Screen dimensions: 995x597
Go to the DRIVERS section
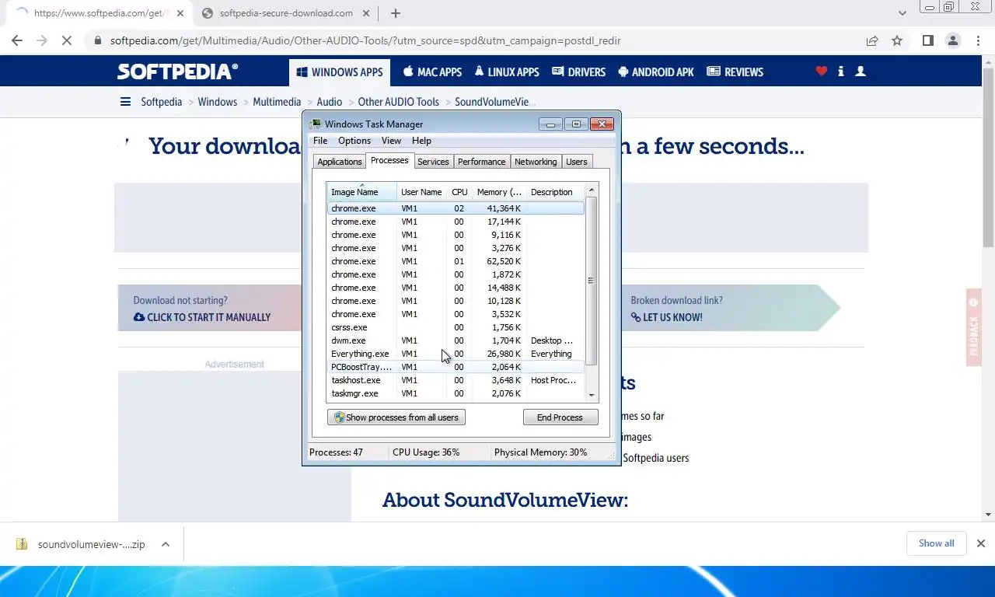(578, 72)
